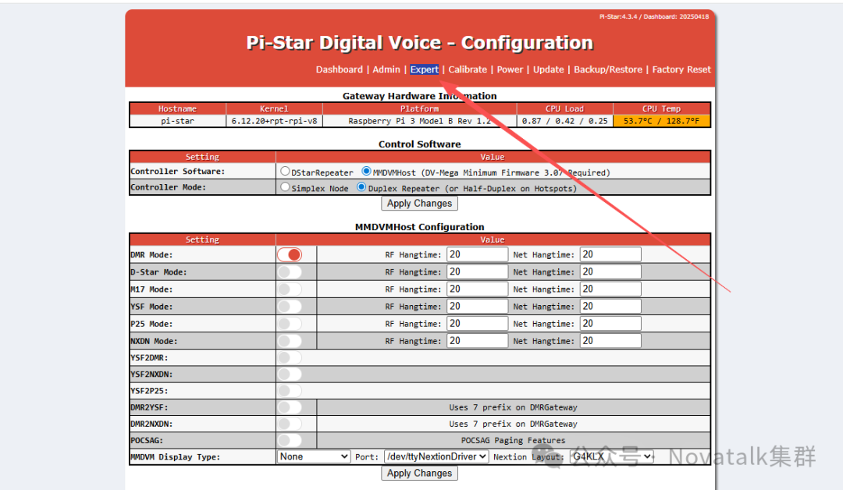
Task: Edit DMR Mode Net Hangtime field
Action: (610, 254)
